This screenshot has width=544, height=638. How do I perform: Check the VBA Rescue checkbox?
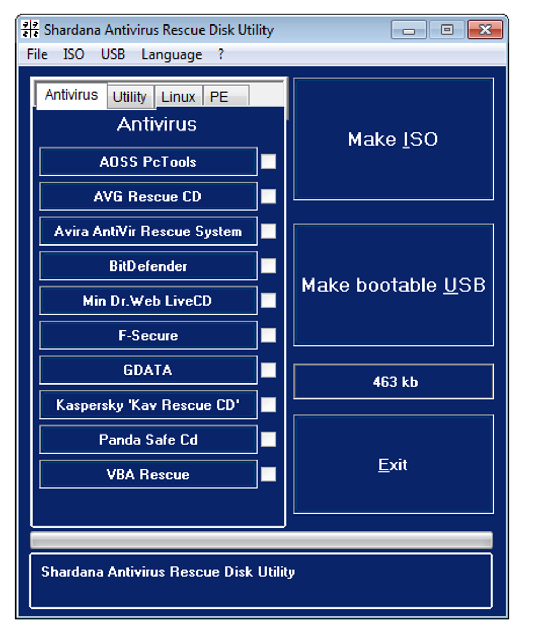coord(269,474)
